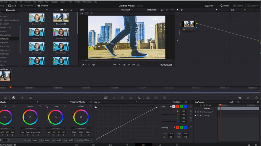The image size is (261, 146).
Task: Enable the Y luminance curve channel
Action: 174,107
